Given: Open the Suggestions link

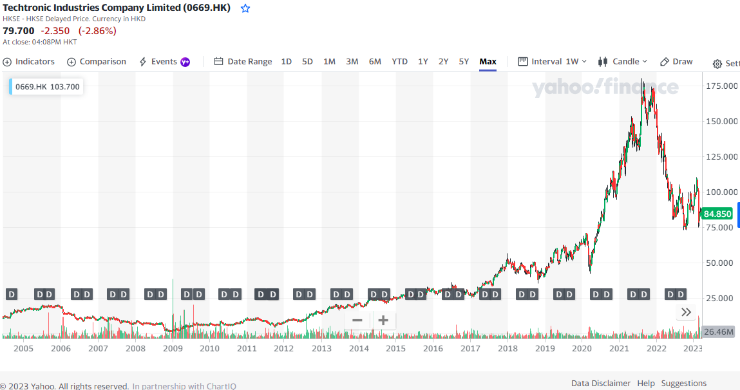Looking at the screenshot, I should tap(684, 384).
